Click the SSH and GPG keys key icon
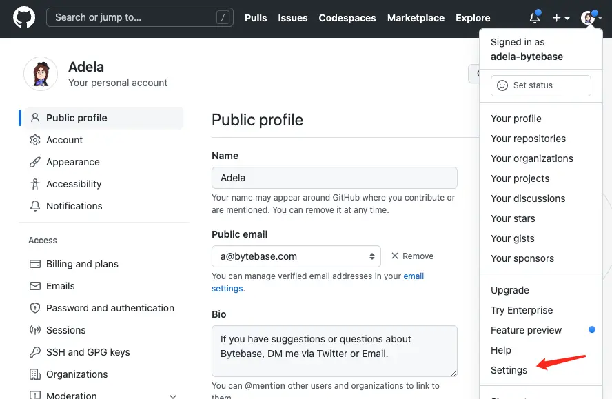The height and width of the screenshot is (399, 612). coord(33,352)
